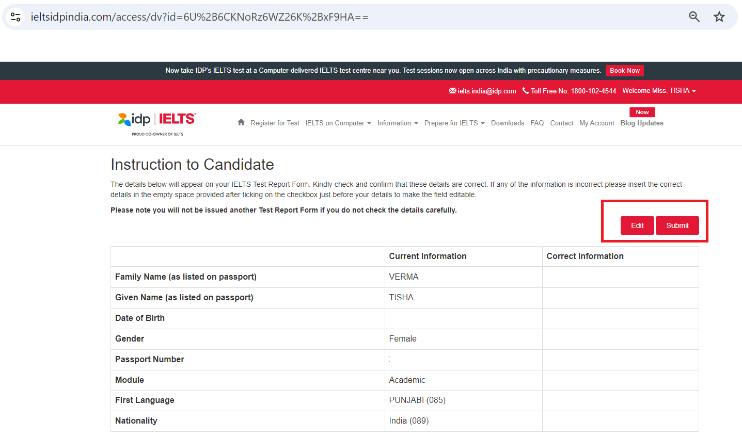Click the IDP IELTS logo
Viewport: 742px width, 437px height.
157,124
